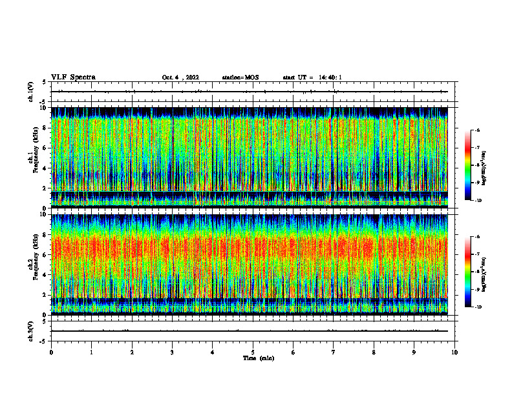Click the "1" minute tick label on time axis

point(91,352)
